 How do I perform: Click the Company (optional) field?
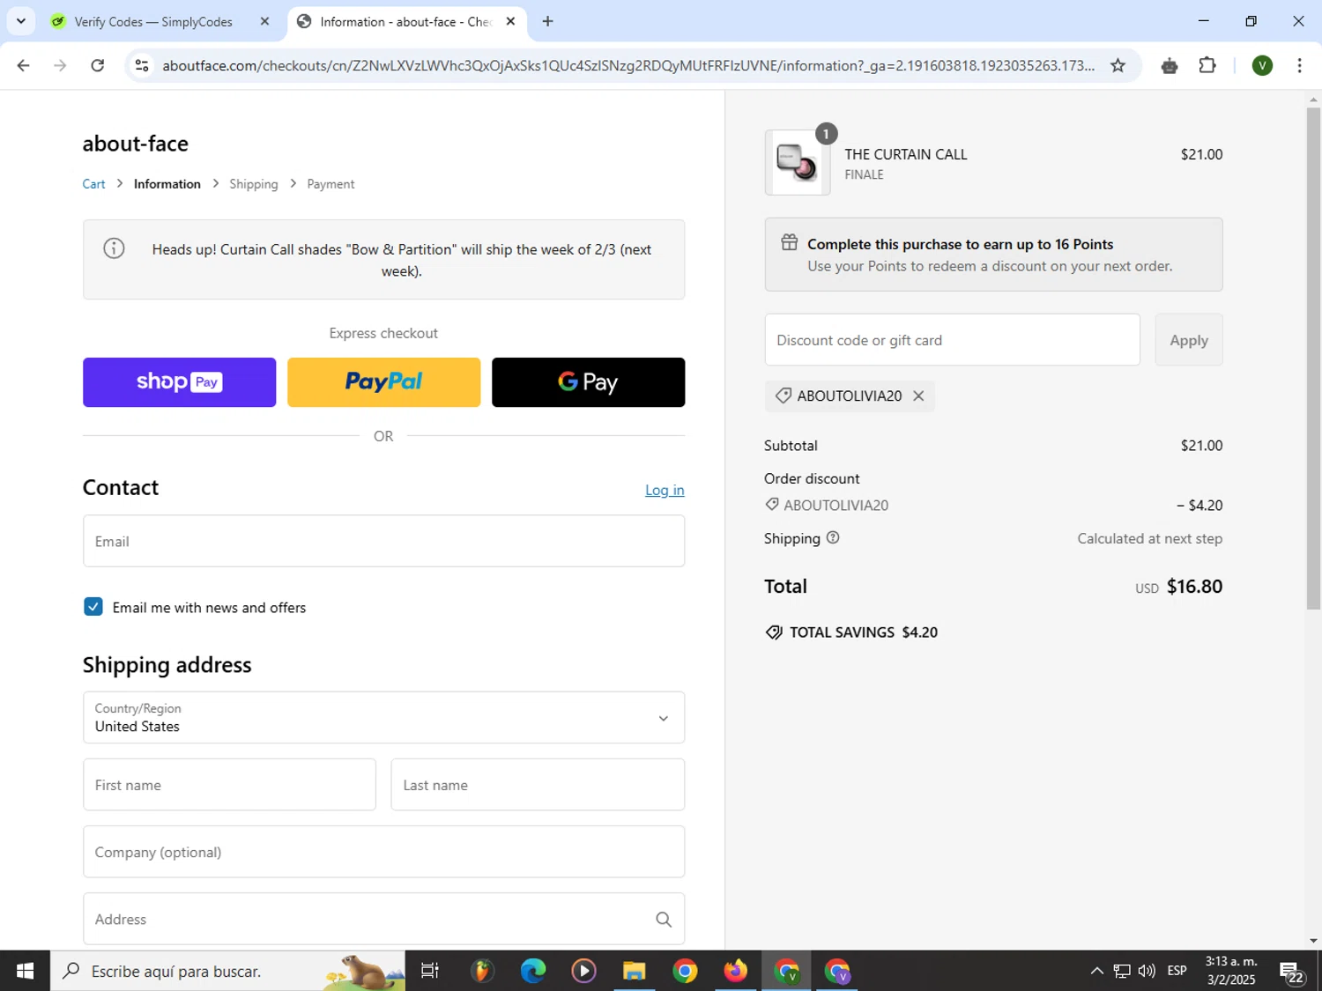click(383, 852)
